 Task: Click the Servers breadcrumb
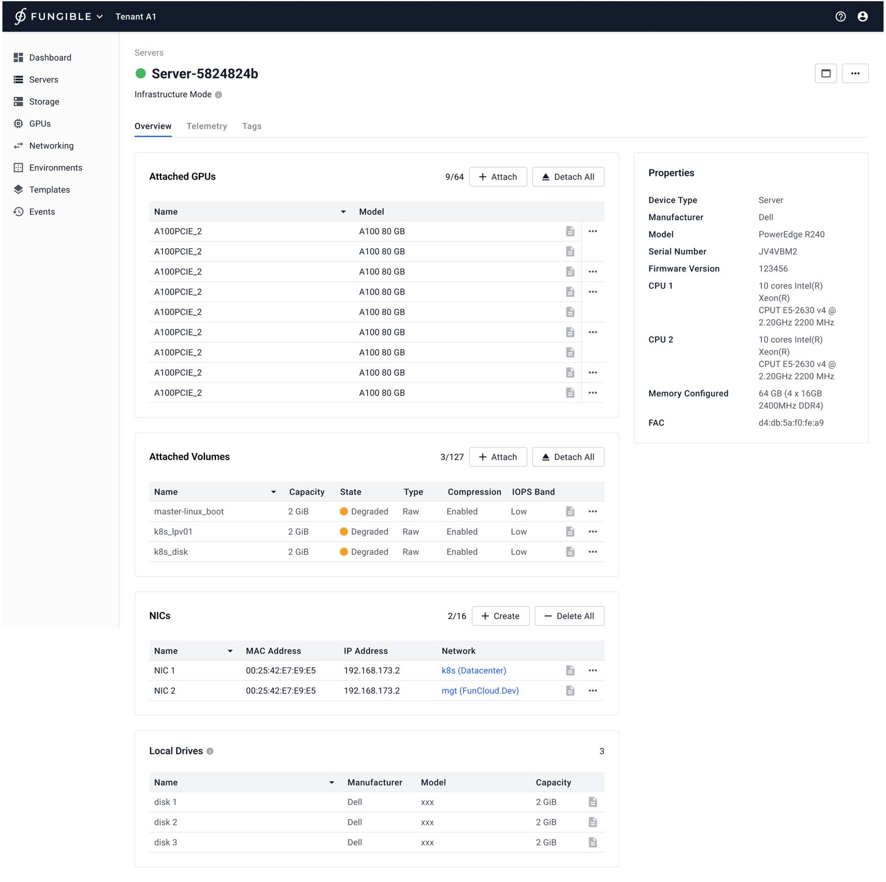pos(149,53)
